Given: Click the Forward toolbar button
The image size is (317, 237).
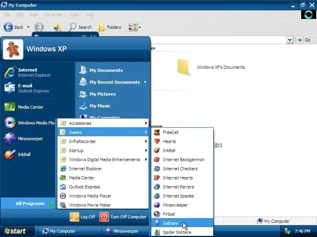Looking at the screenshot, I should pos(39,27).
